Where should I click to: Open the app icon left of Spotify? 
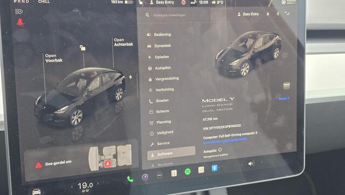[174, 173]
